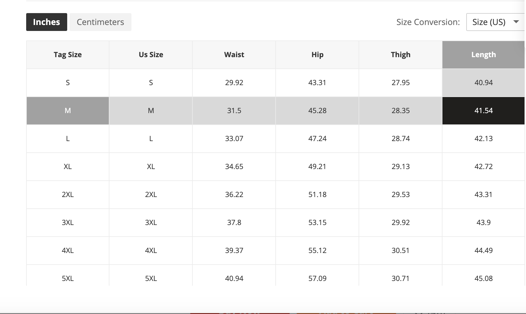
Task: Select the XL tag size cell
Action: [68, 167]
